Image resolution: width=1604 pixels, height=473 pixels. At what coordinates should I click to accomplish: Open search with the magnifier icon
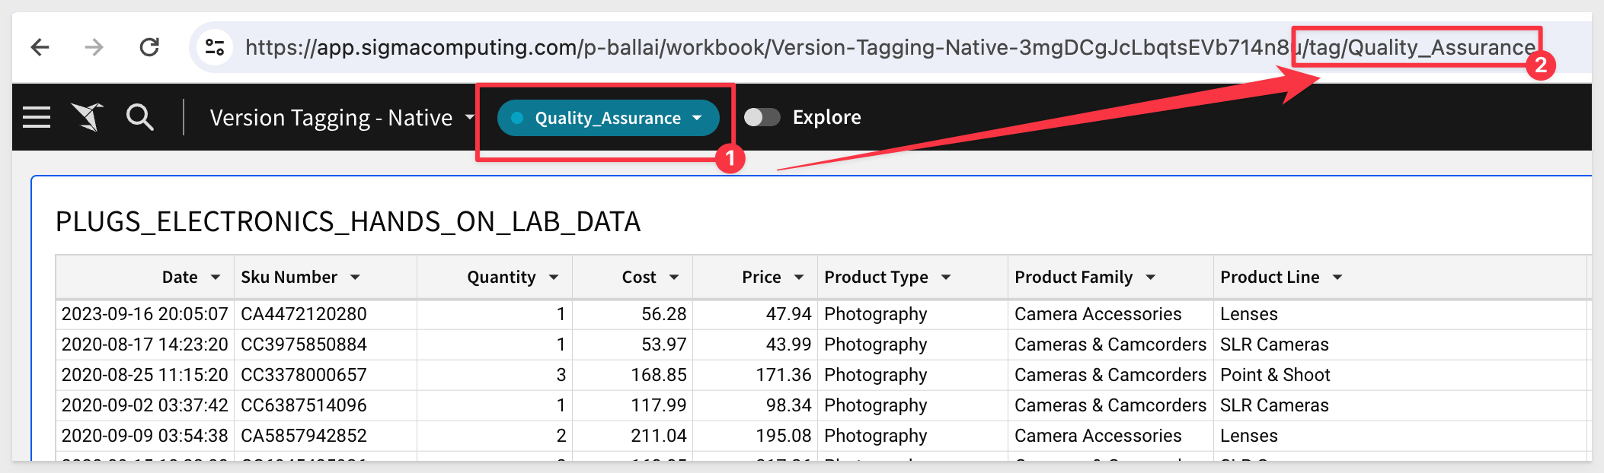pos(139,118)
